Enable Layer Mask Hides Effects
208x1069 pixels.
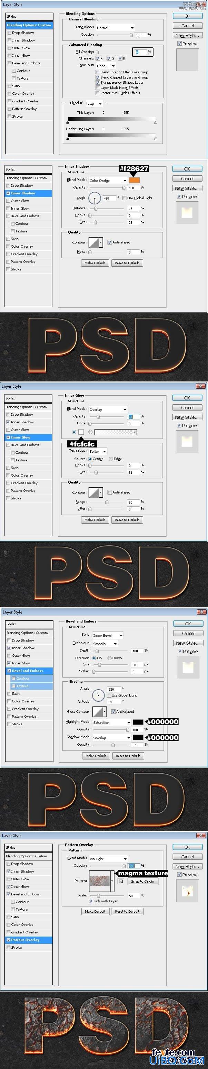tap(98, 87)
